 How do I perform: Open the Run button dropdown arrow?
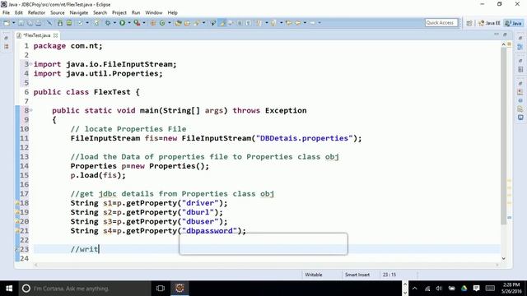pyautogui.click(x=129, y=23)
